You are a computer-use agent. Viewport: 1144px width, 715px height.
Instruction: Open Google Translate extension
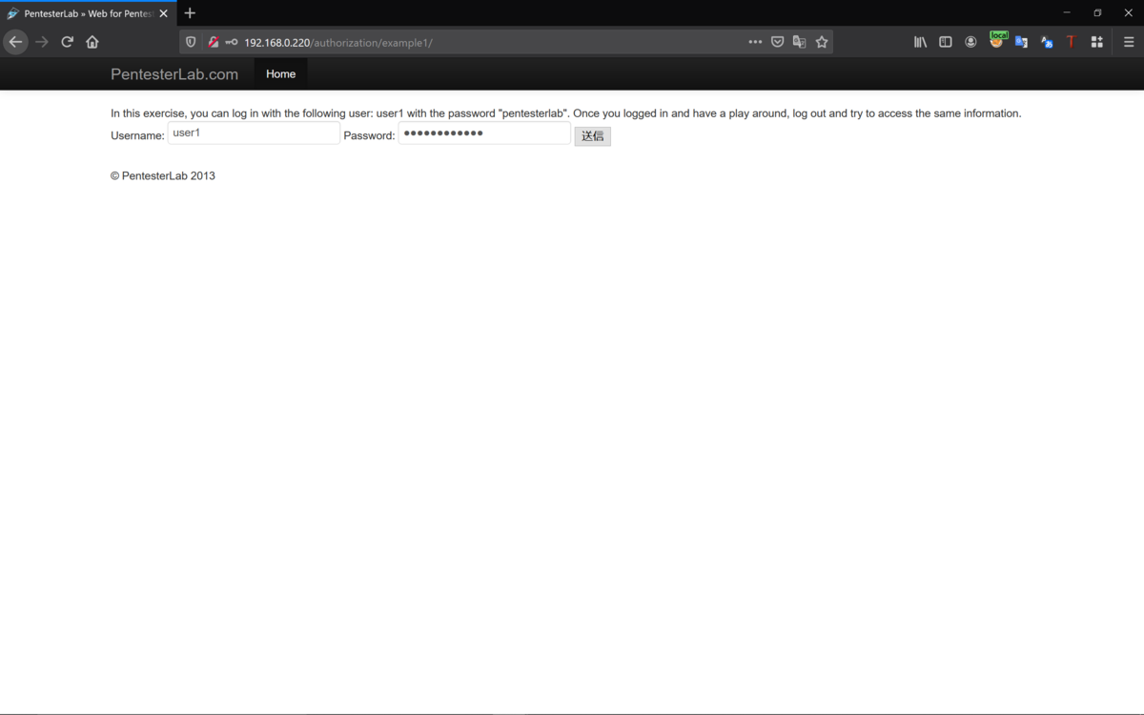(1021, 42)
